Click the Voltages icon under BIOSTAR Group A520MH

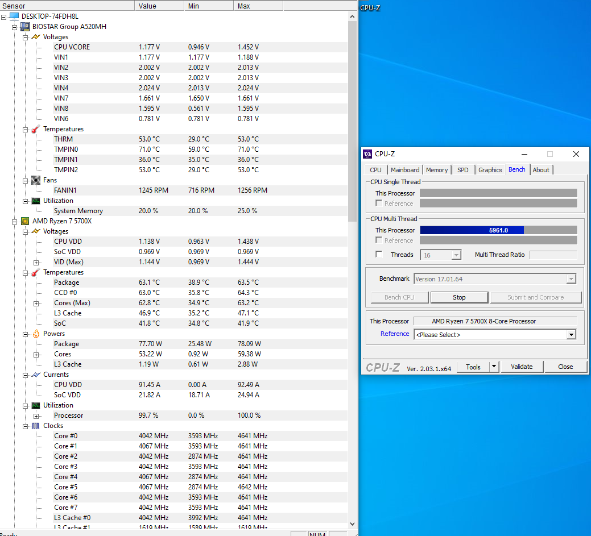click(36, 37)
